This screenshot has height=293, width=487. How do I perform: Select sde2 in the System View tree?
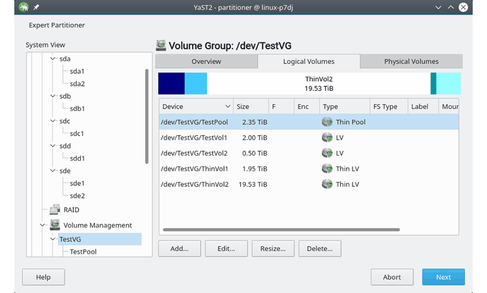[x=77, y=196]
